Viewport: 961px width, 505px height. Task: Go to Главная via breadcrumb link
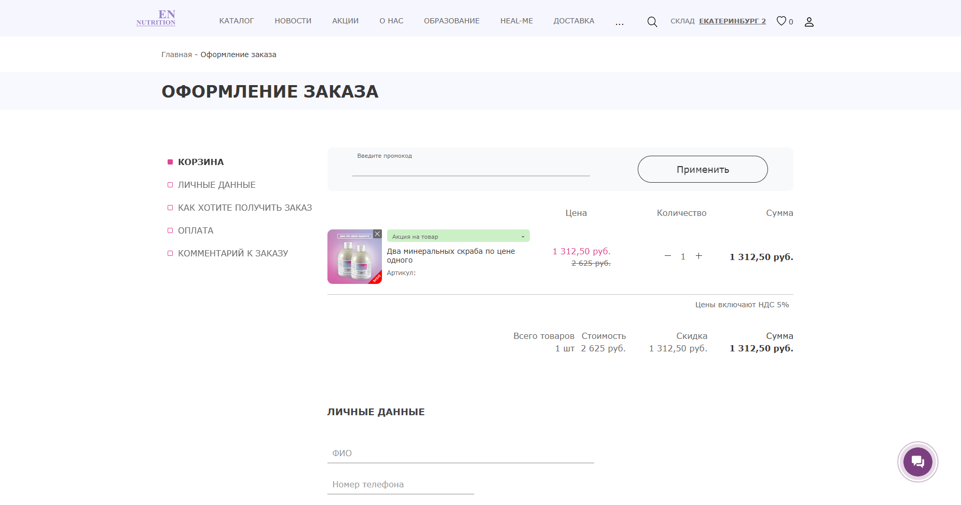pos(176,54)
